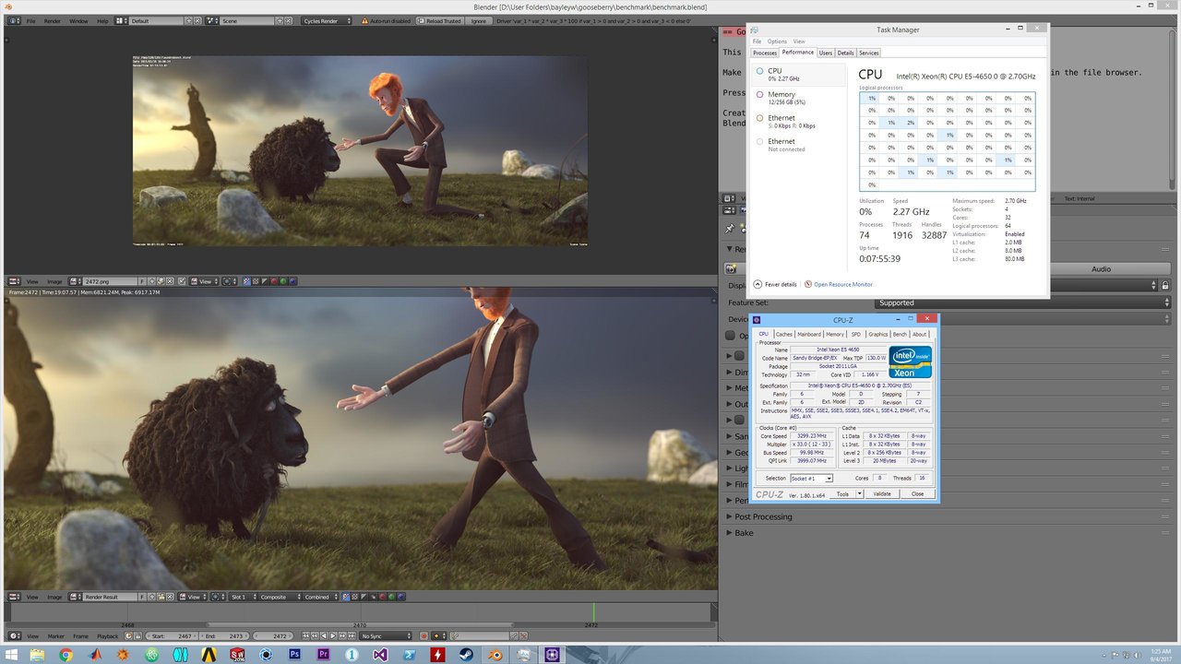Click the Google Chrome taskbar icon
Screen dimensions: 1181x664
tap(66, 655)
